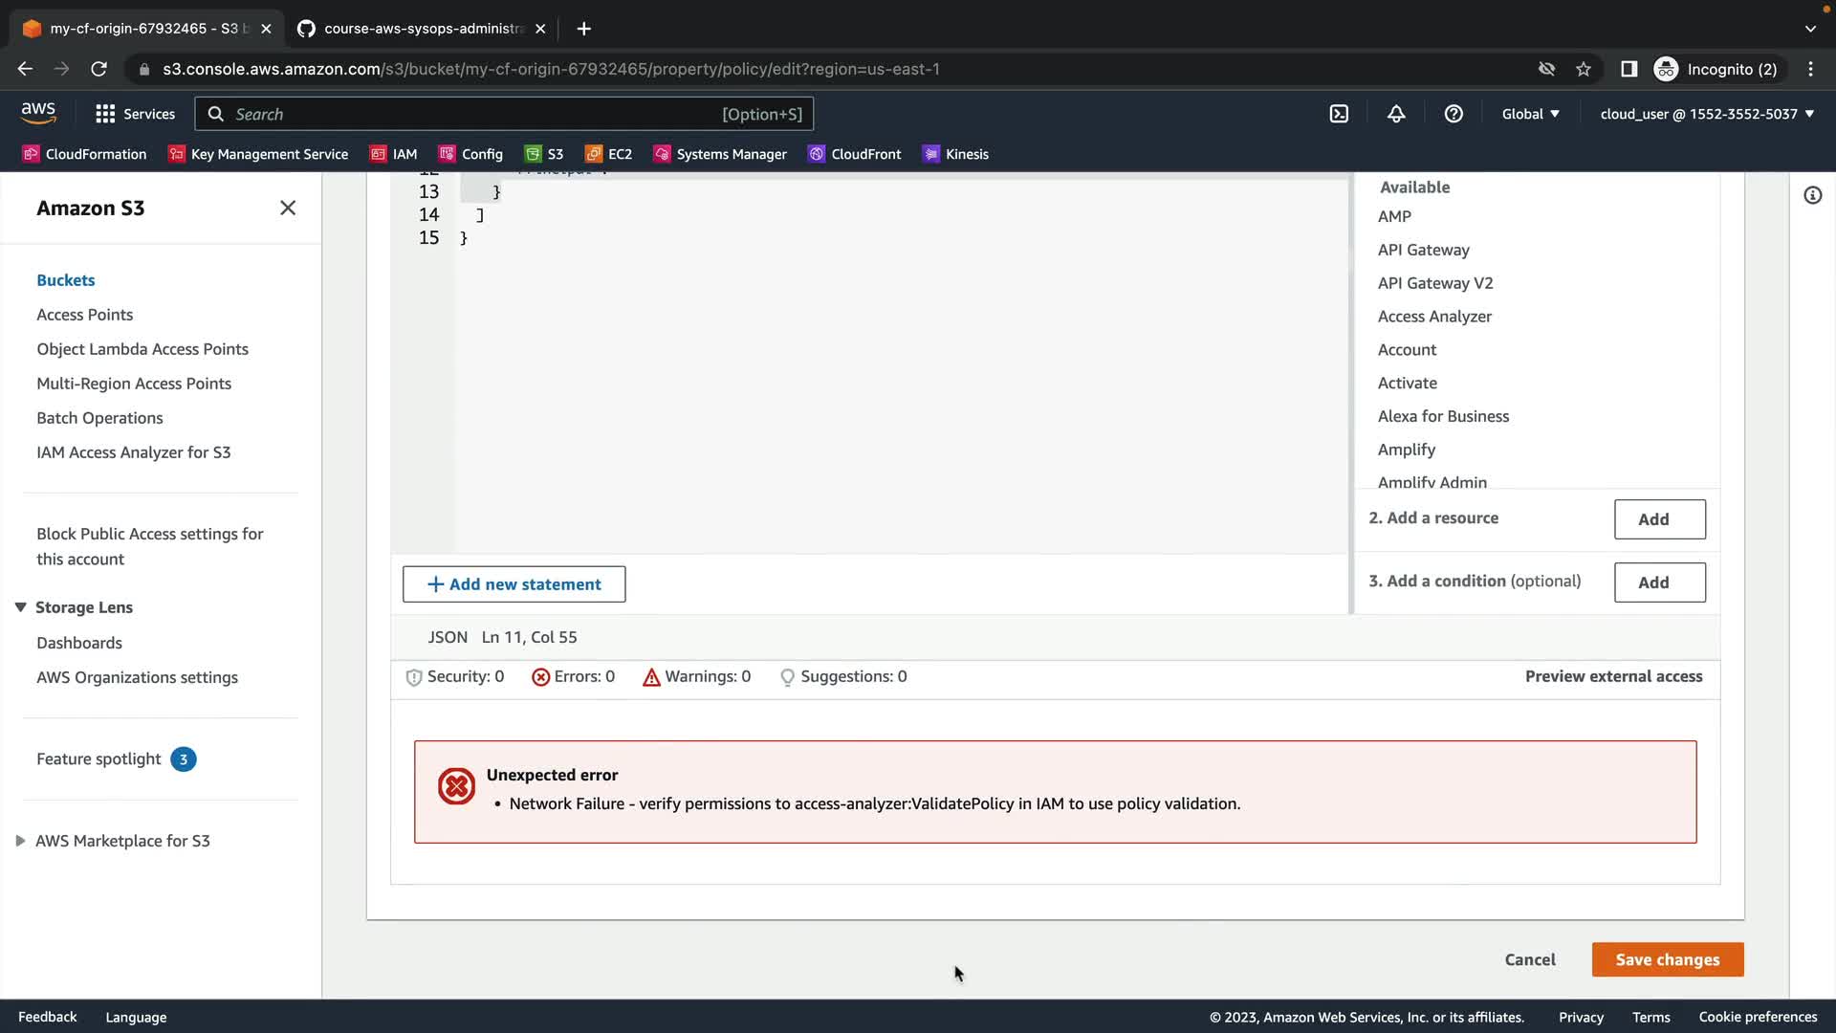Click the info panel icon
Image resolution: width=1836 pixels, height=1033 pixels.
1812,195
